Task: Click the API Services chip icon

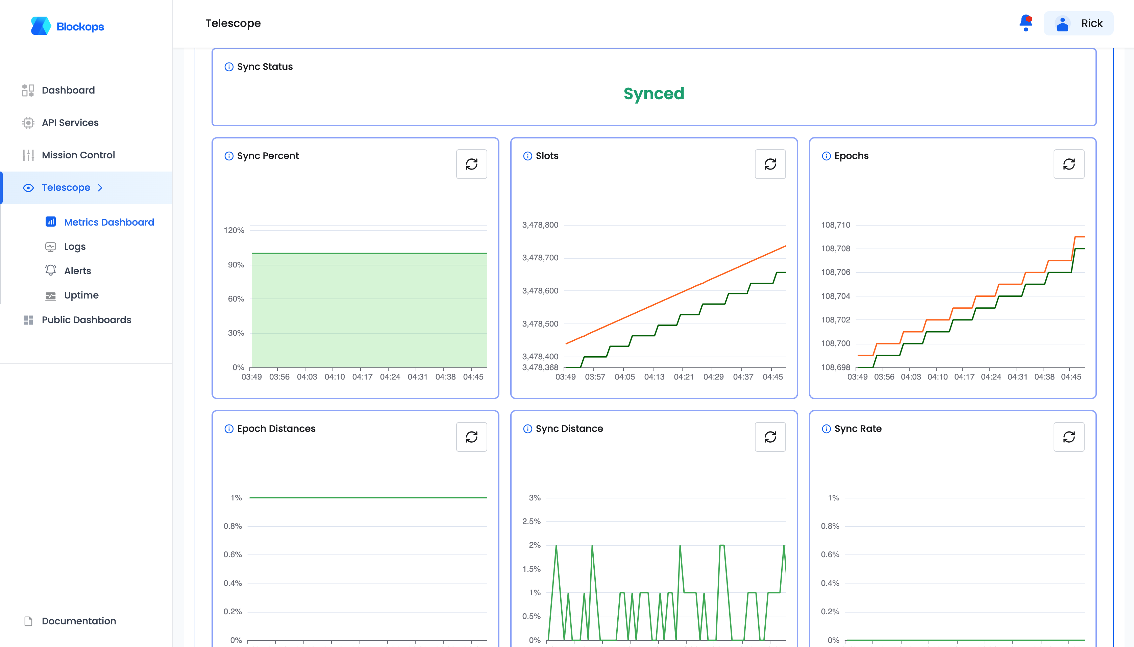Action: tap(28, 123)
